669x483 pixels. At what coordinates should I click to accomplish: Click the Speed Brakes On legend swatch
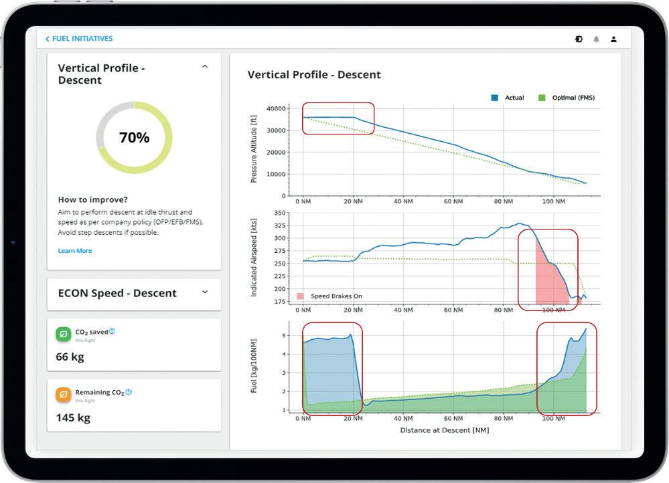click(301, 296)
